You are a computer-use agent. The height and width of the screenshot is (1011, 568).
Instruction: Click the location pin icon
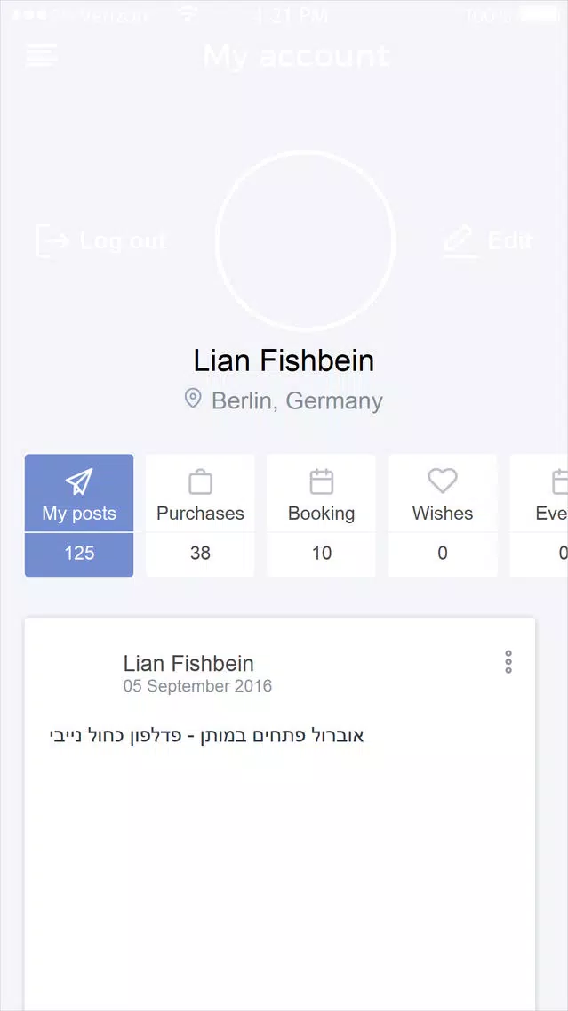coord(193,399)
